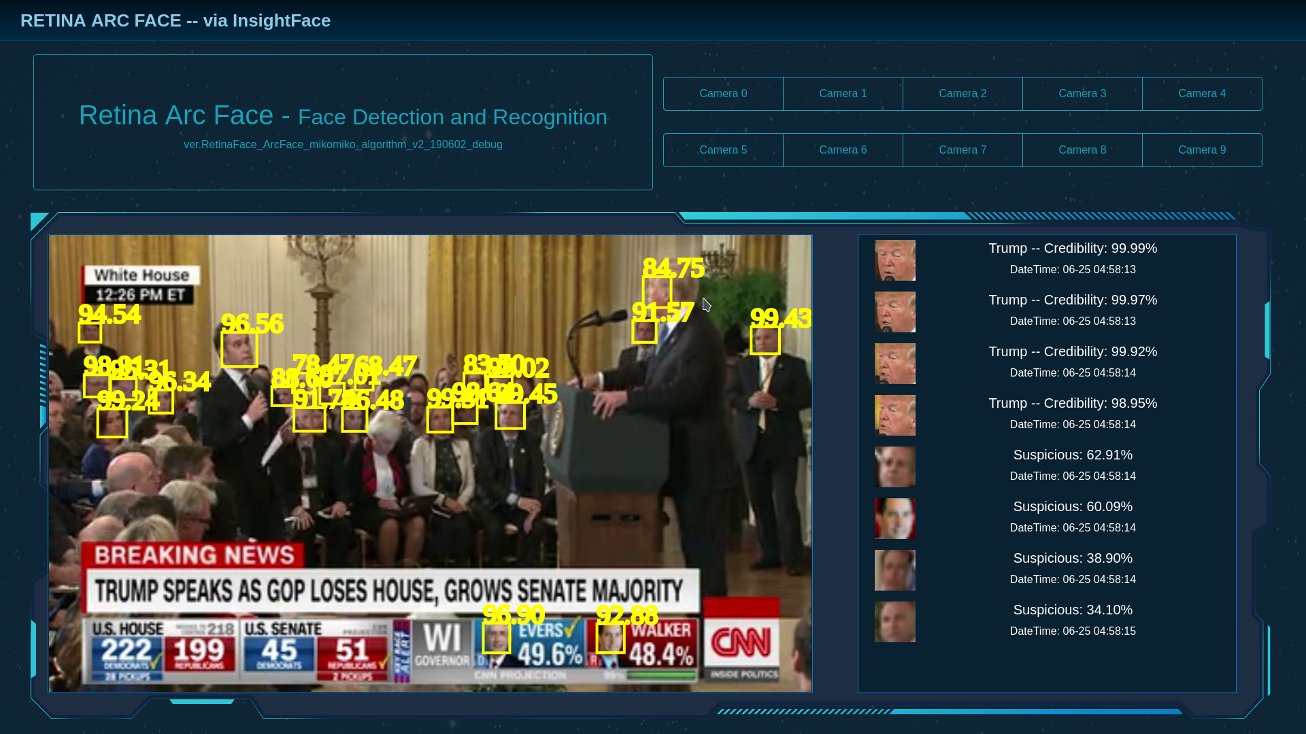Open Camera 8 feed

click(1082, 150)
